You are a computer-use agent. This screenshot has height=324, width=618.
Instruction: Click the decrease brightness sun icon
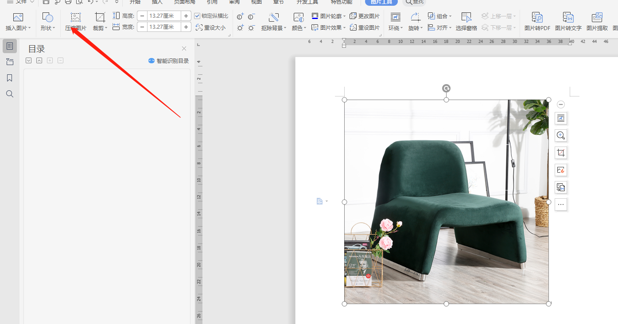click(x=251, y=27)
